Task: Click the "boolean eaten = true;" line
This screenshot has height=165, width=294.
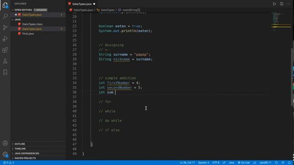Action: [120, 26]
